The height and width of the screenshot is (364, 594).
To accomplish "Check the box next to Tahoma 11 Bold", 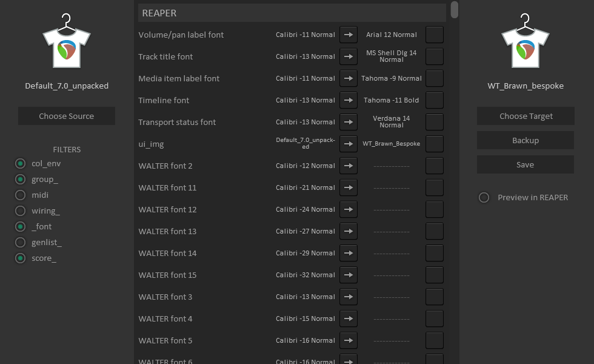I will (434, 100).
